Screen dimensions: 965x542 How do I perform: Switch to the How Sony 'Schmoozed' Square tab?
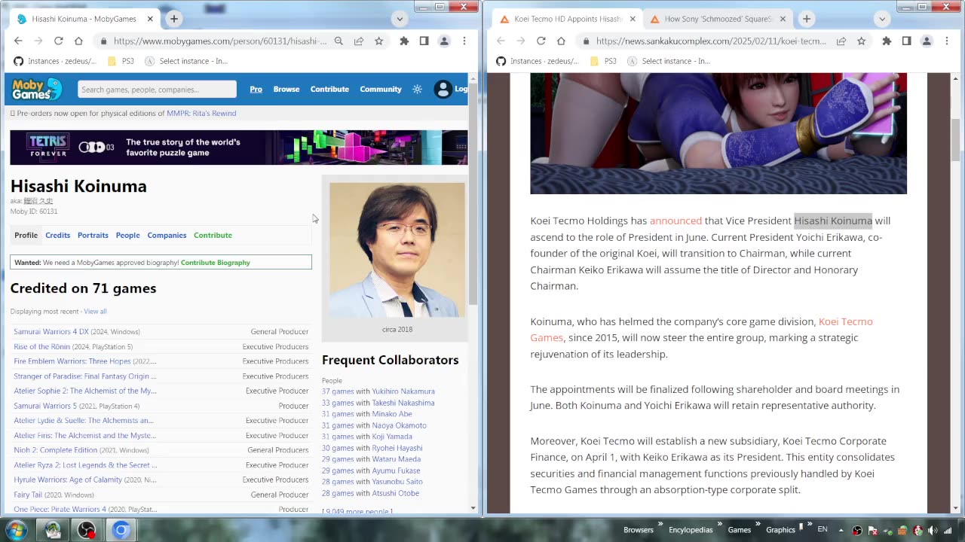point(718,19)
